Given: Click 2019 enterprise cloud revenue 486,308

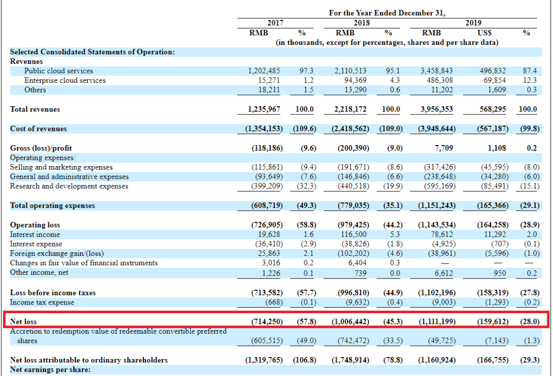Looking at the screenshot, I should 440,81.
